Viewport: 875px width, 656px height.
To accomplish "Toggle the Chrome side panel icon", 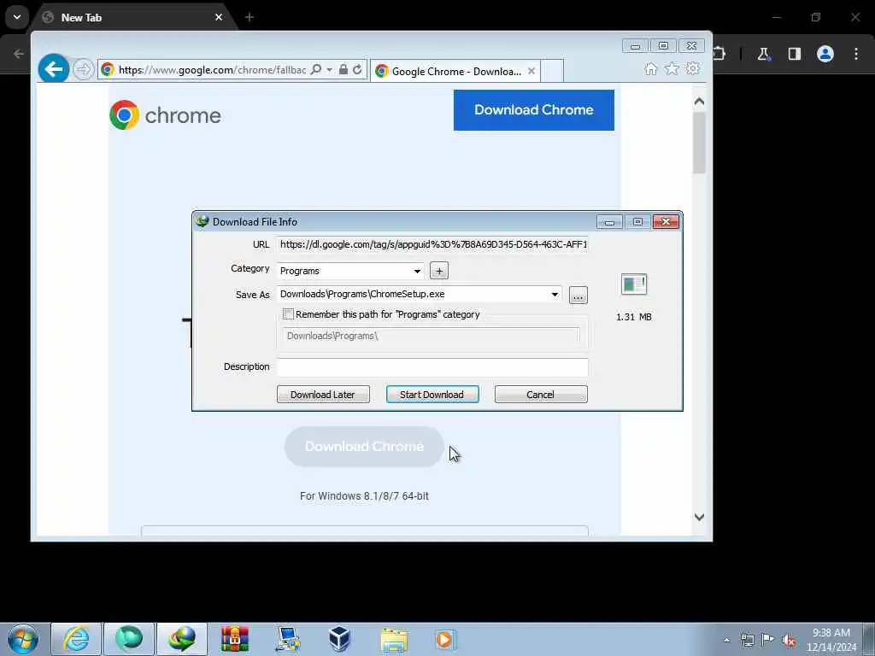I will tap(795, 54).
